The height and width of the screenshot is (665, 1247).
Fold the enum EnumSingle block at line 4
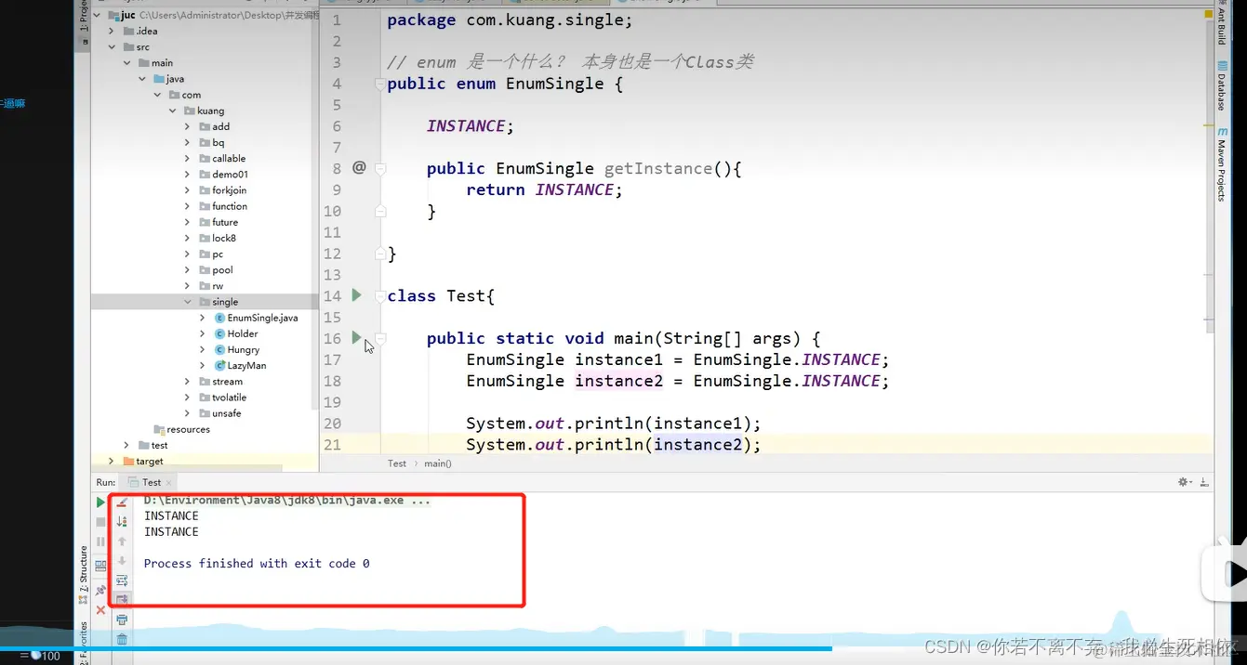point(379,85)
